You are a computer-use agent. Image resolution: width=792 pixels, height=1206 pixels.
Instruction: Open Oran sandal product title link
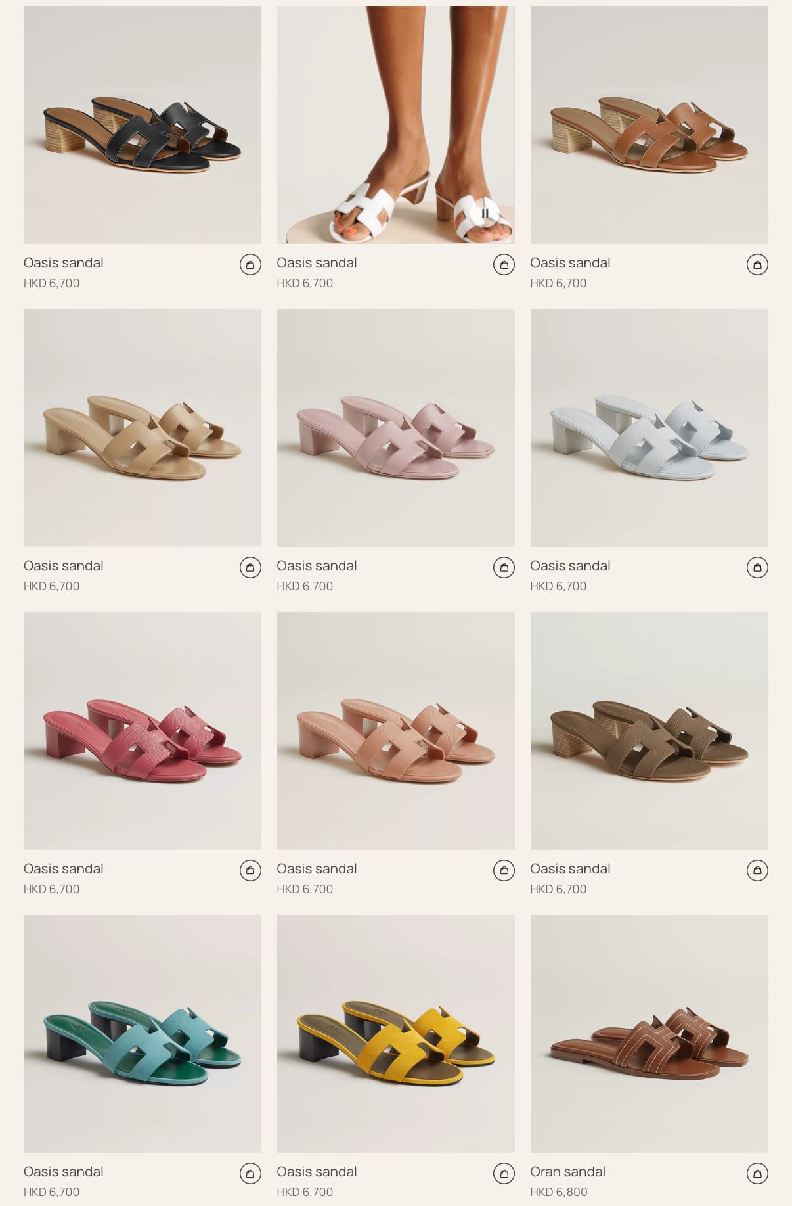pos(567,1172)
